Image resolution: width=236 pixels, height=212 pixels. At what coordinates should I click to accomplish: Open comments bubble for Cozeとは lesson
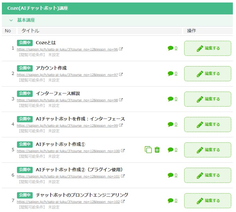(x=171, y=48)
